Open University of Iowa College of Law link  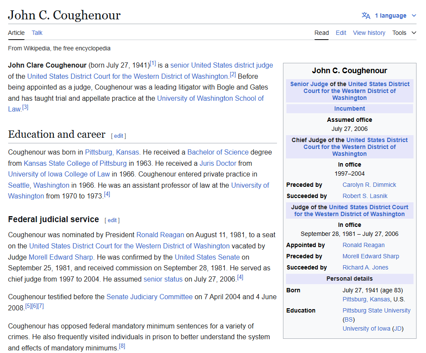pyautogui.click(x=59, y=174)
